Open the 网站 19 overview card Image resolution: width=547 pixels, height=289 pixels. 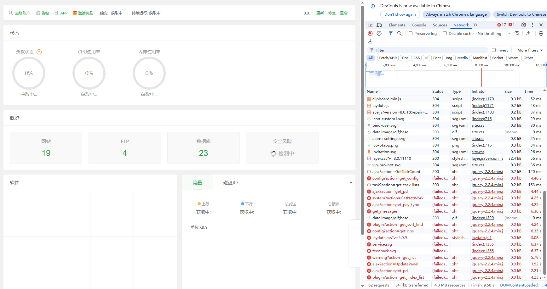(x=46, y=148)
